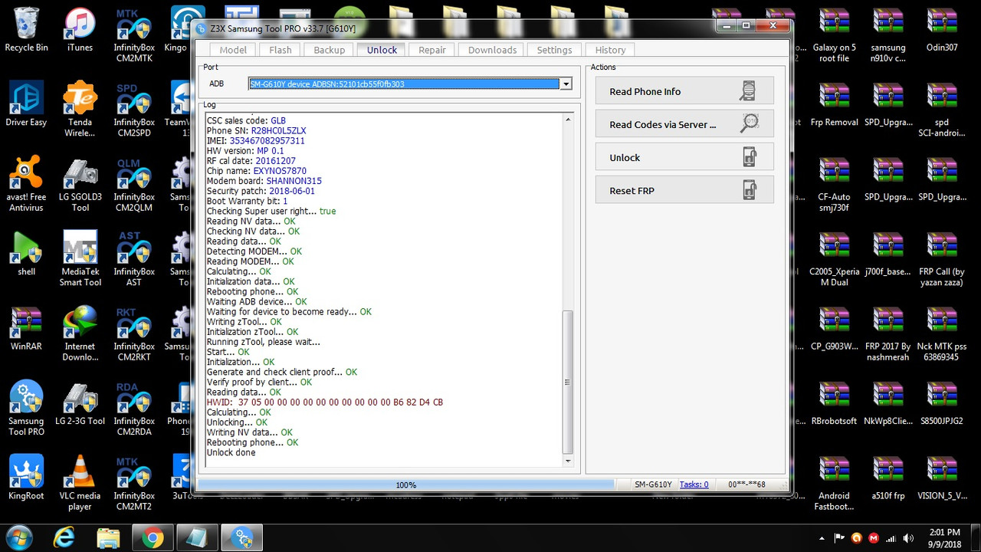Open InfinityBox AST shortcut
Screen dimensions: 981x552
134,259
